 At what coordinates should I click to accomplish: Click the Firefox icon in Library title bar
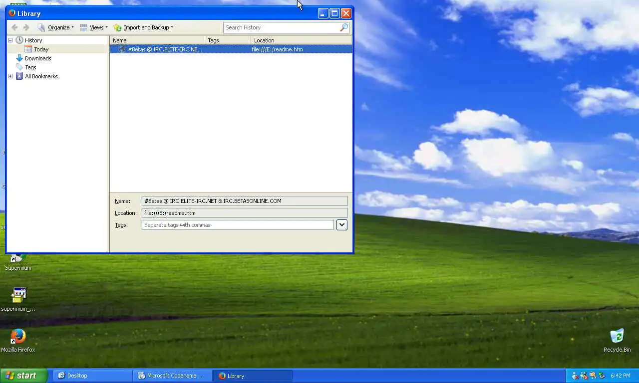click(x=12, y=13)
